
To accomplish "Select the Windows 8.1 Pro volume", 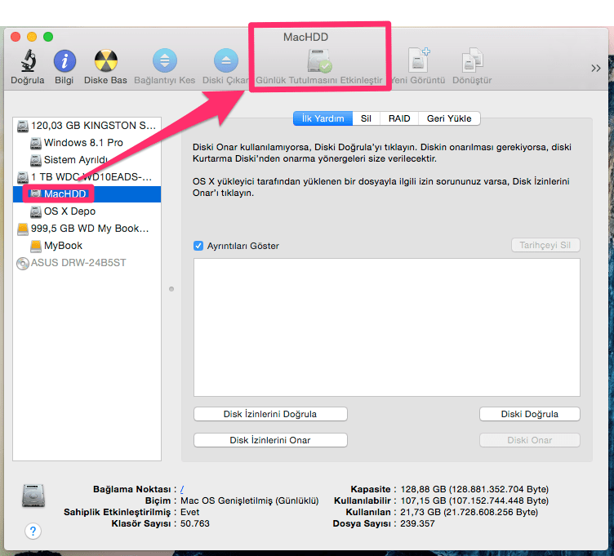I will tap(87, 143).
